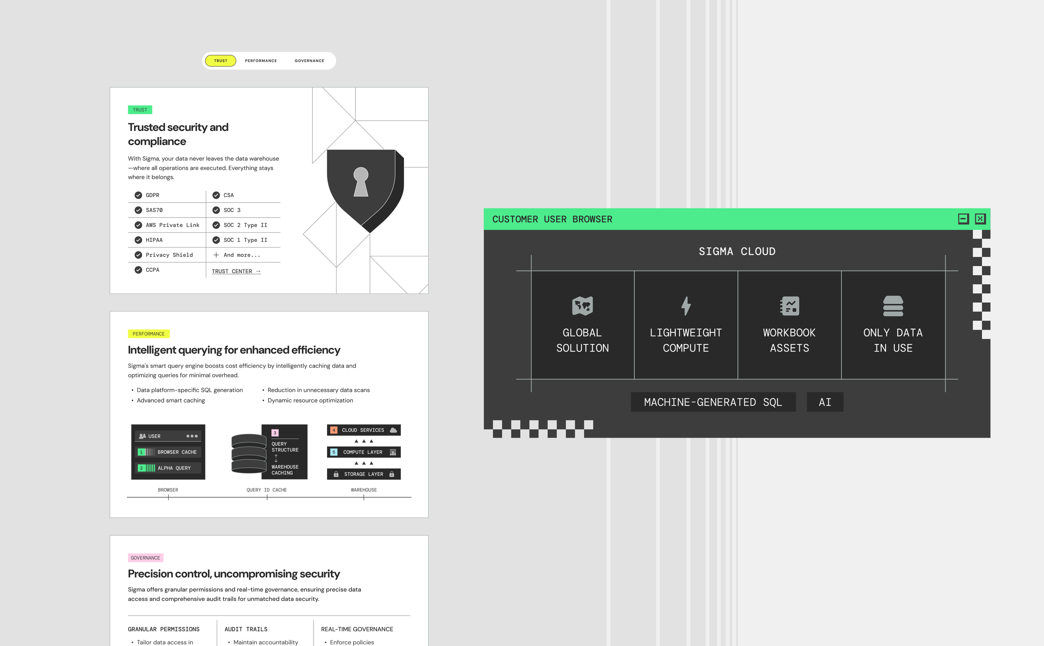Click the three dots in USER panel
Image resolution: width=1044 pixels, height=646 pixels.
pos(192,436)
